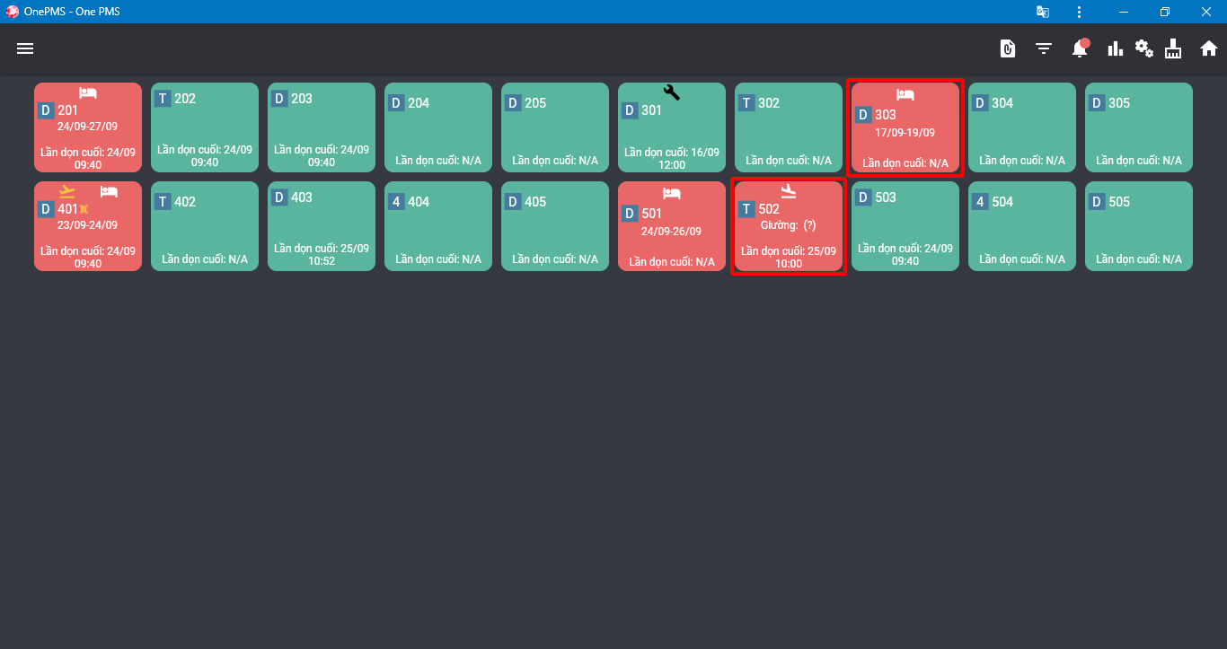The width and height of the screenshot is (1227, 649).
Task: Click the arrival plane icon on room 502
Action: [x=789, y=191]
